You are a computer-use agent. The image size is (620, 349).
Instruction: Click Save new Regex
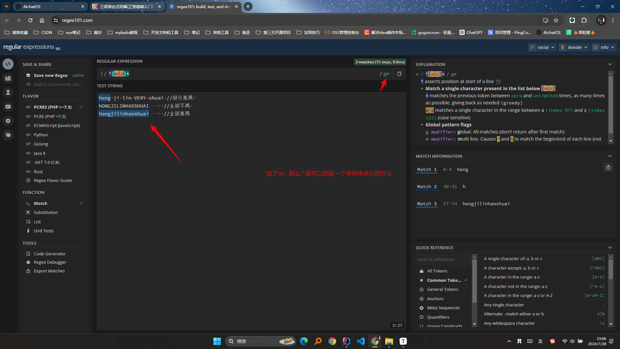tap(51, 75)
